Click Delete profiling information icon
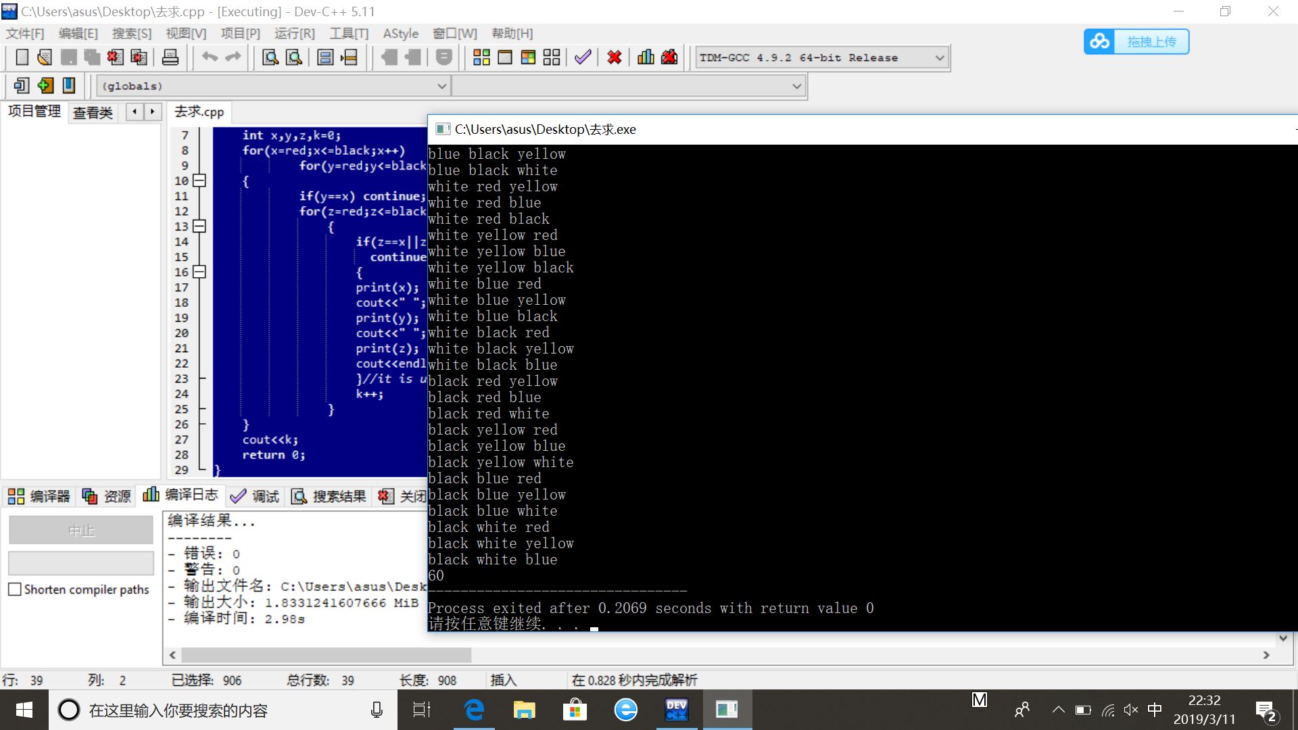 pos(669,57)
